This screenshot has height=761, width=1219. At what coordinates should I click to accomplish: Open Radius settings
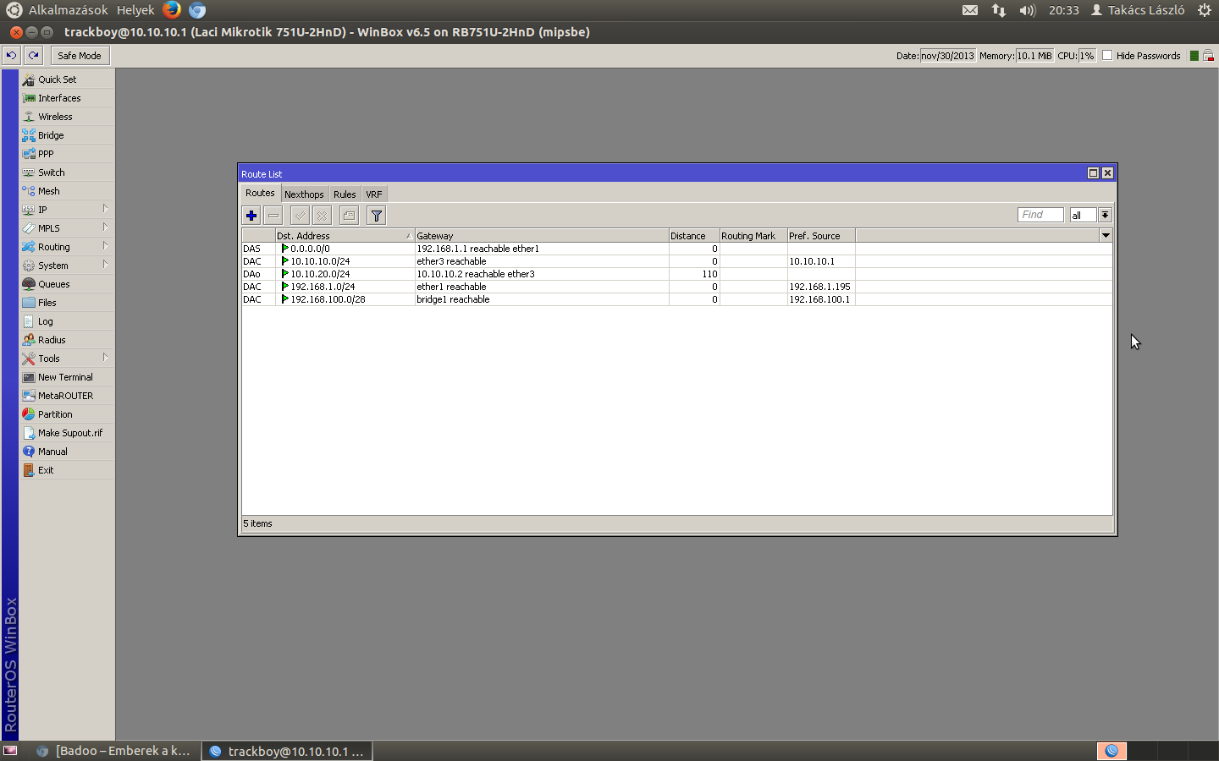point(67,340)
